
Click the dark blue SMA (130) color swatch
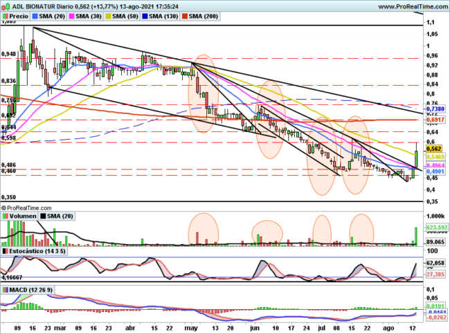pyautogui.click(x=145, y=17)
